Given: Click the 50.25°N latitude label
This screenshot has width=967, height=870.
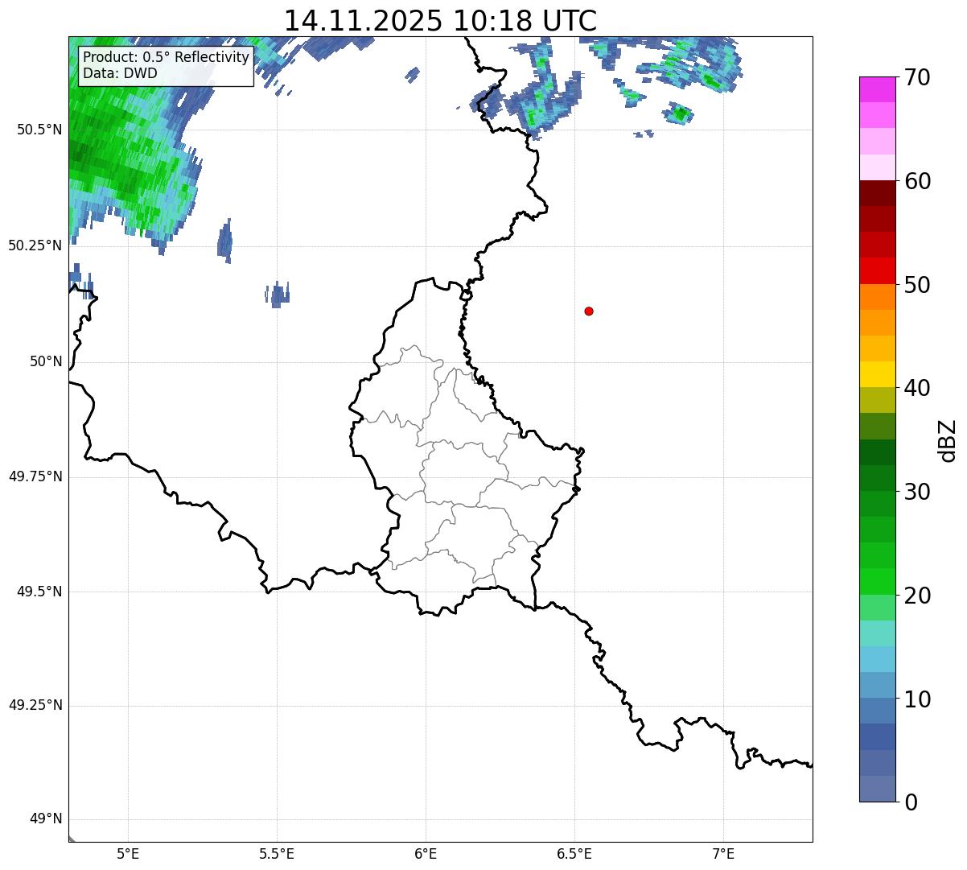Looking at the screenshot, I should 35,245.
